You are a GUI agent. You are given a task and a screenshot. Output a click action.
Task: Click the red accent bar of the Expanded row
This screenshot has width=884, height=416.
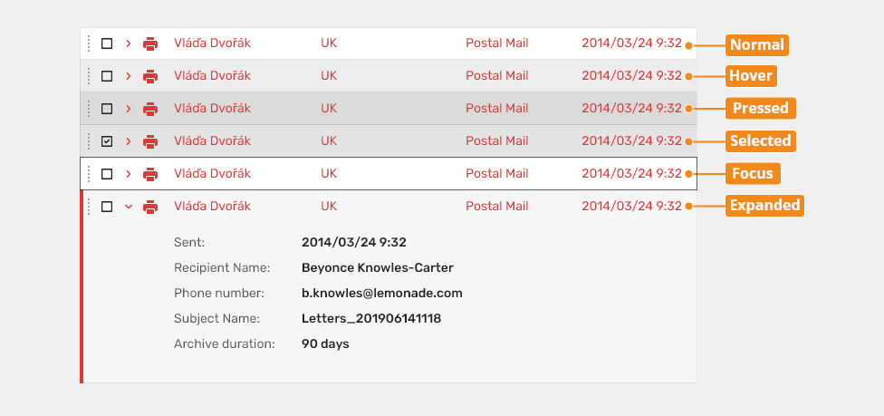tap(82, 286)
